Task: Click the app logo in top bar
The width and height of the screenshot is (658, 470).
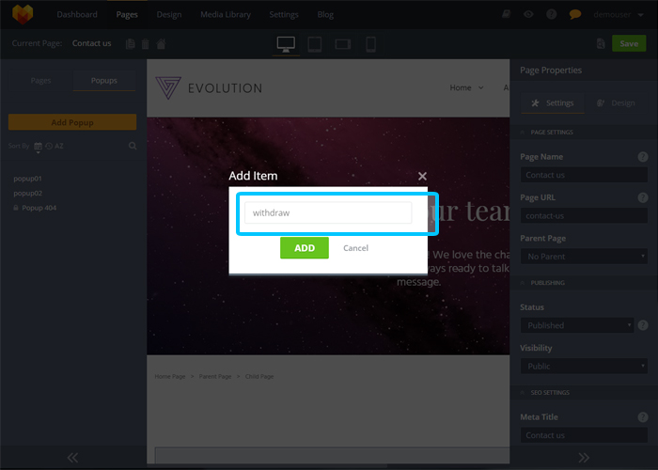Action: point(23,14)
